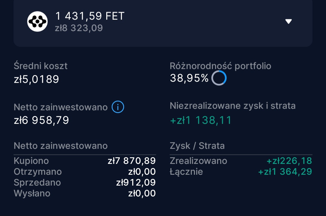The width and height of the screenshot is (326, 216).
Task: Tap the Zrealizowano profit +zł226,18
Action: [289, 161]
